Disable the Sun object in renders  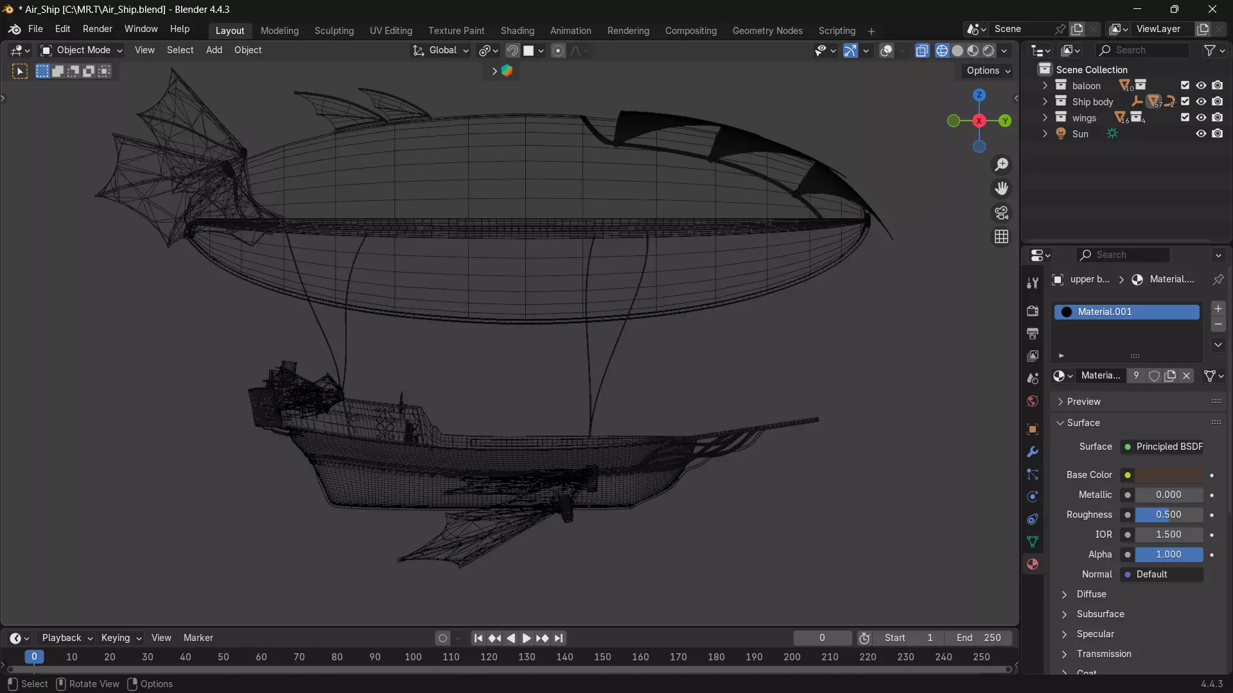(1218, 133)
